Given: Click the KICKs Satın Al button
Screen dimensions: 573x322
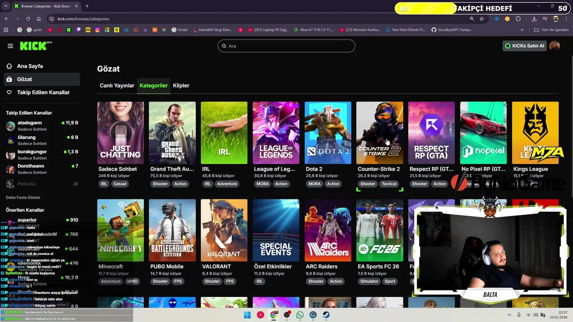Looking at the screenshot, I should tap(524, 46).
